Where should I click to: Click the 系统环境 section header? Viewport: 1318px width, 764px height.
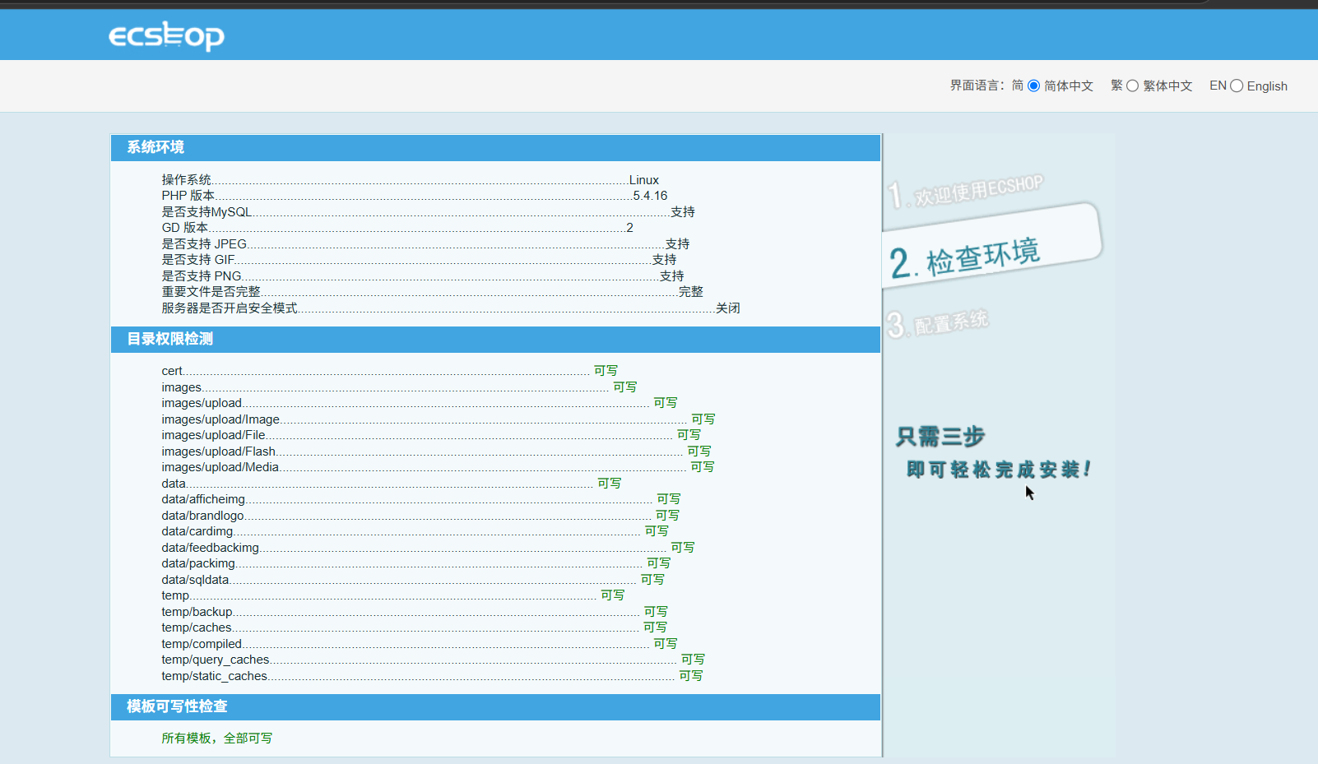pyautogui.click(x=495, y=147)
